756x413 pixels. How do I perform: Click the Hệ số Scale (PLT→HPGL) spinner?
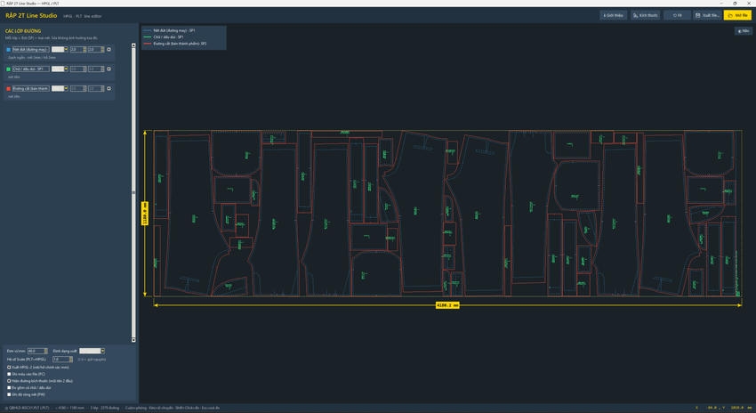pyautogui.click(x=62, y=360)
